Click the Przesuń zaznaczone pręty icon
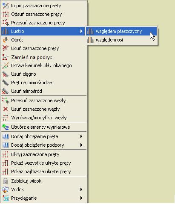 click(6, 23)
